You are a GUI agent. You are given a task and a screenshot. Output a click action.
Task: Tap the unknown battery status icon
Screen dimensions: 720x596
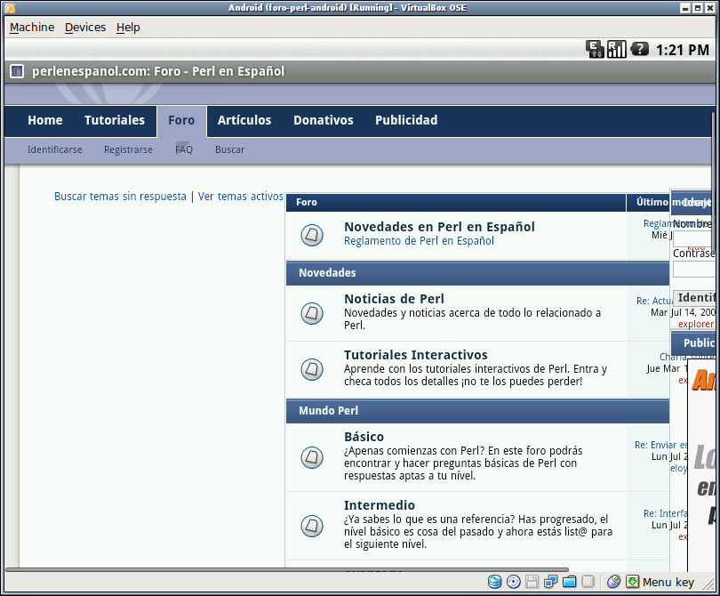point(639,49)
